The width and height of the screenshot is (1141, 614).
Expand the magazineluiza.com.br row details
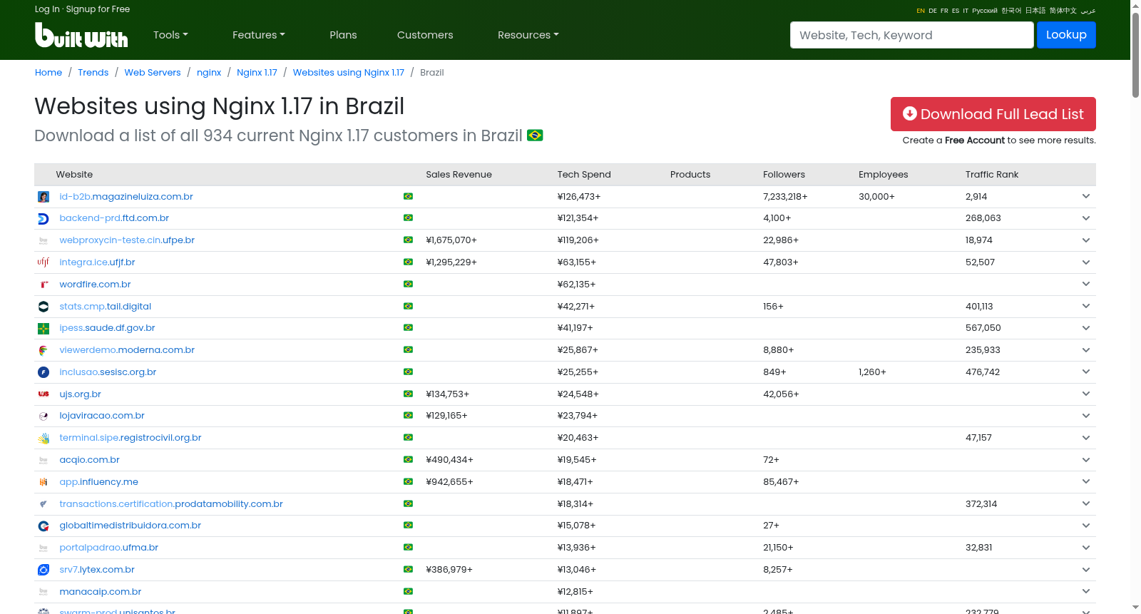tap(1086, 196)
